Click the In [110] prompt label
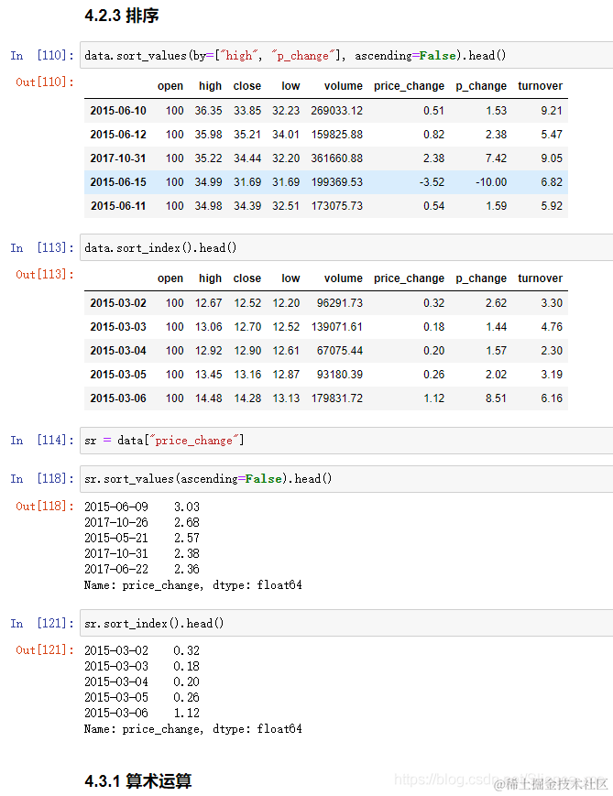The width and height of the screenshot is (613, 796). 42,55
